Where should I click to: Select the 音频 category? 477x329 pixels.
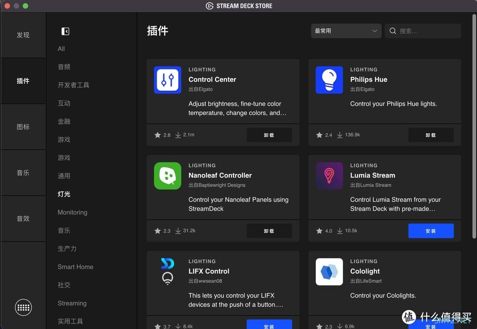64,67
